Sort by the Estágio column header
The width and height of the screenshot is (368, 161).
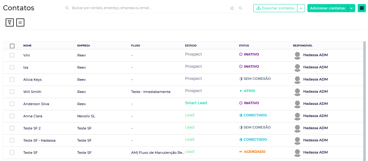[x=191, y=46]
